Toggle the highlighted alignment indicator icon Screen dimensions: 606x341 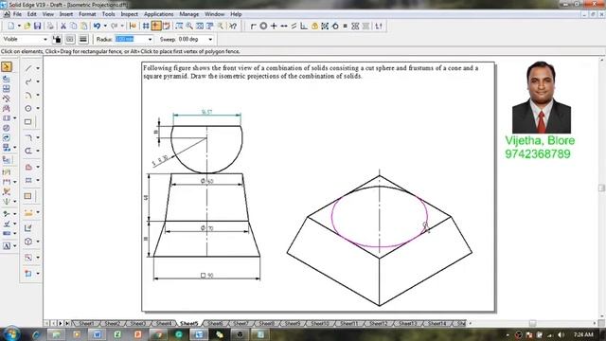coord(156,26)
